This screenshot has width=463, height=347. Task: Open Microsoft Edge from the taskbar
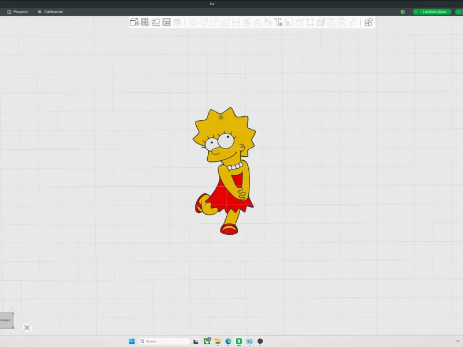click(x=228, y=341)
